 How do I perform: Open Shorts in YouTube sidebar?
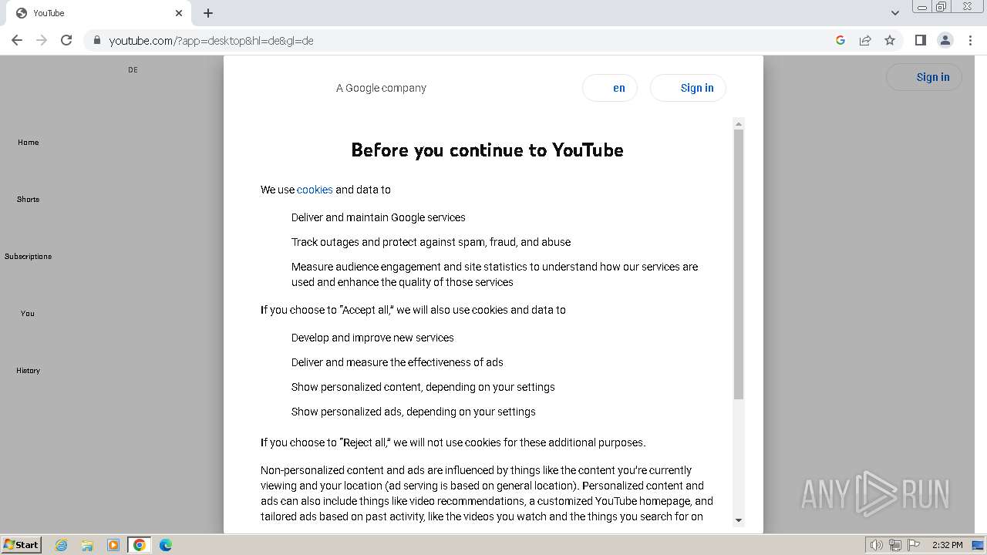pyautogui.click(x=28, y=200)
